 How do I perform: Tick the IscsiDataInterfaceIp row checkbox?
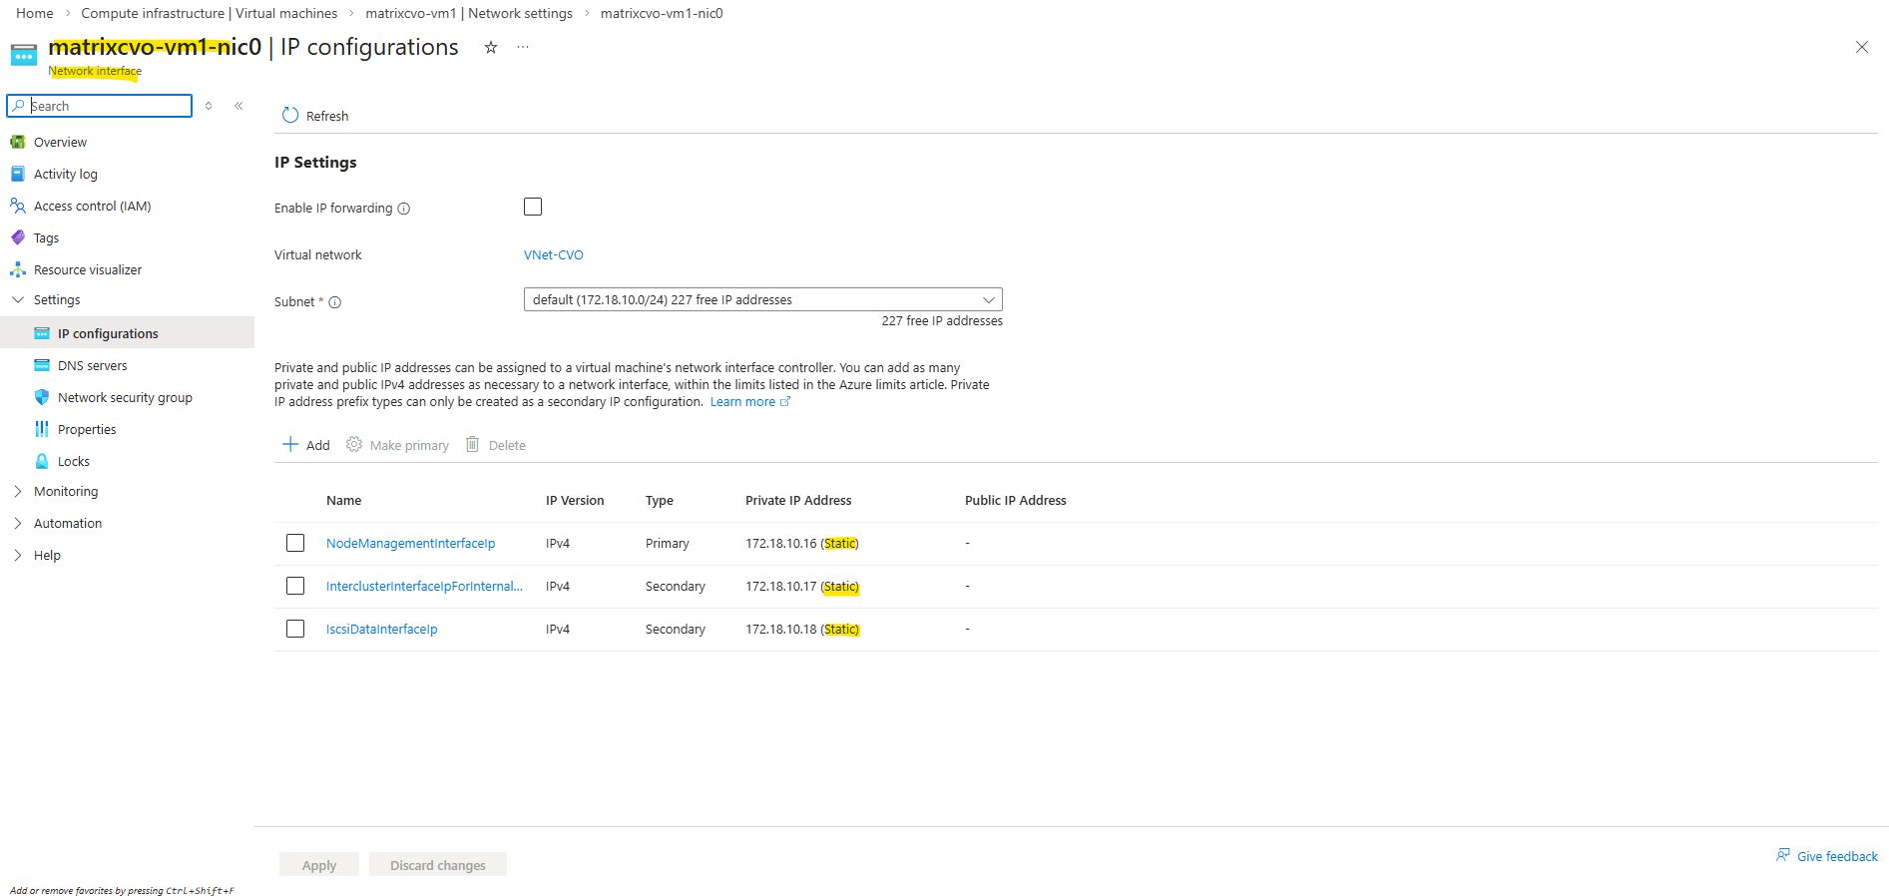[295, 629]
